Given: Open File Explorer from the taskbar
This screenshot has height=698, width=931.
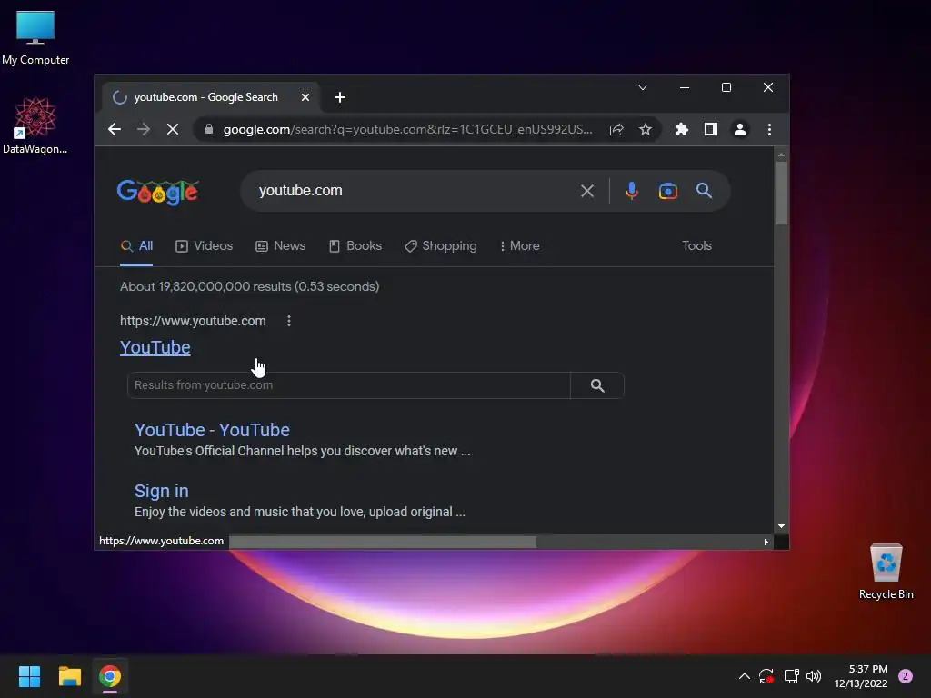Looking at the screenshot, I should (x=69, y=676).
